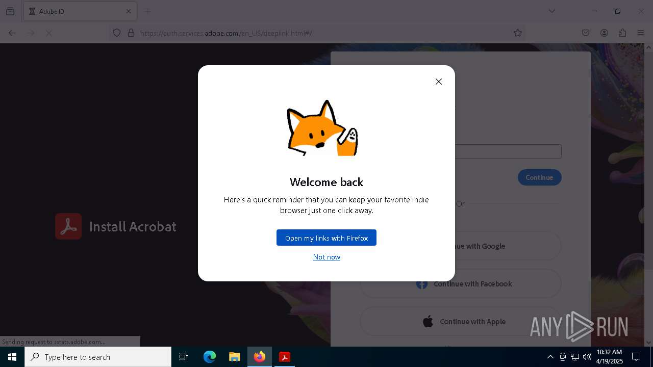Open Save to Pocket icon
Image resolution: width=653 pixels, height=367 pixels.
click(586, 33)
